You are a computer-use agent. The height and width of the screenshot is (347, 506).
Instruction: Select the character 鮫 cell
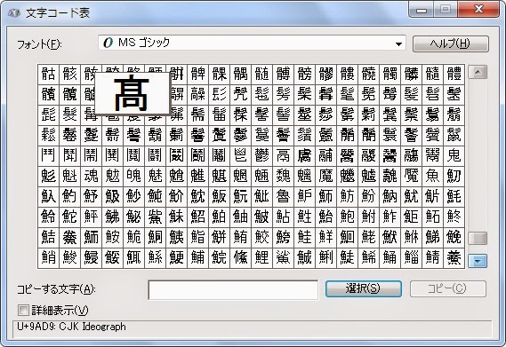coord(261,237)
